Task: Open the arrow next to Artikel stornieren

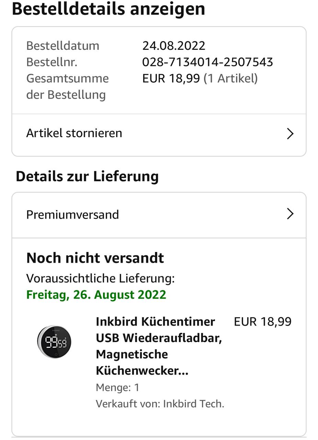Action: pos(290,134)
